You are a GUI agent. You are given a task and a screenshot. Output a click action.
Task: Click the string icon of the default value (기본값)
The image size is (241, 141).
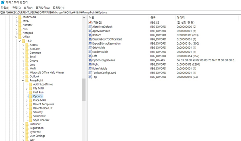coord(90,22)
